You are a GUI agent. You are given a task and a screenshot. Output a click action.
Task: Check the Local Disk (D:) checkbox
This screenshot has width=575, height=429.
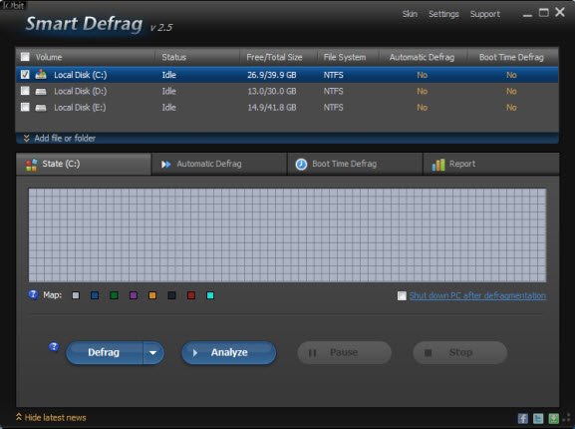point(25,91)
